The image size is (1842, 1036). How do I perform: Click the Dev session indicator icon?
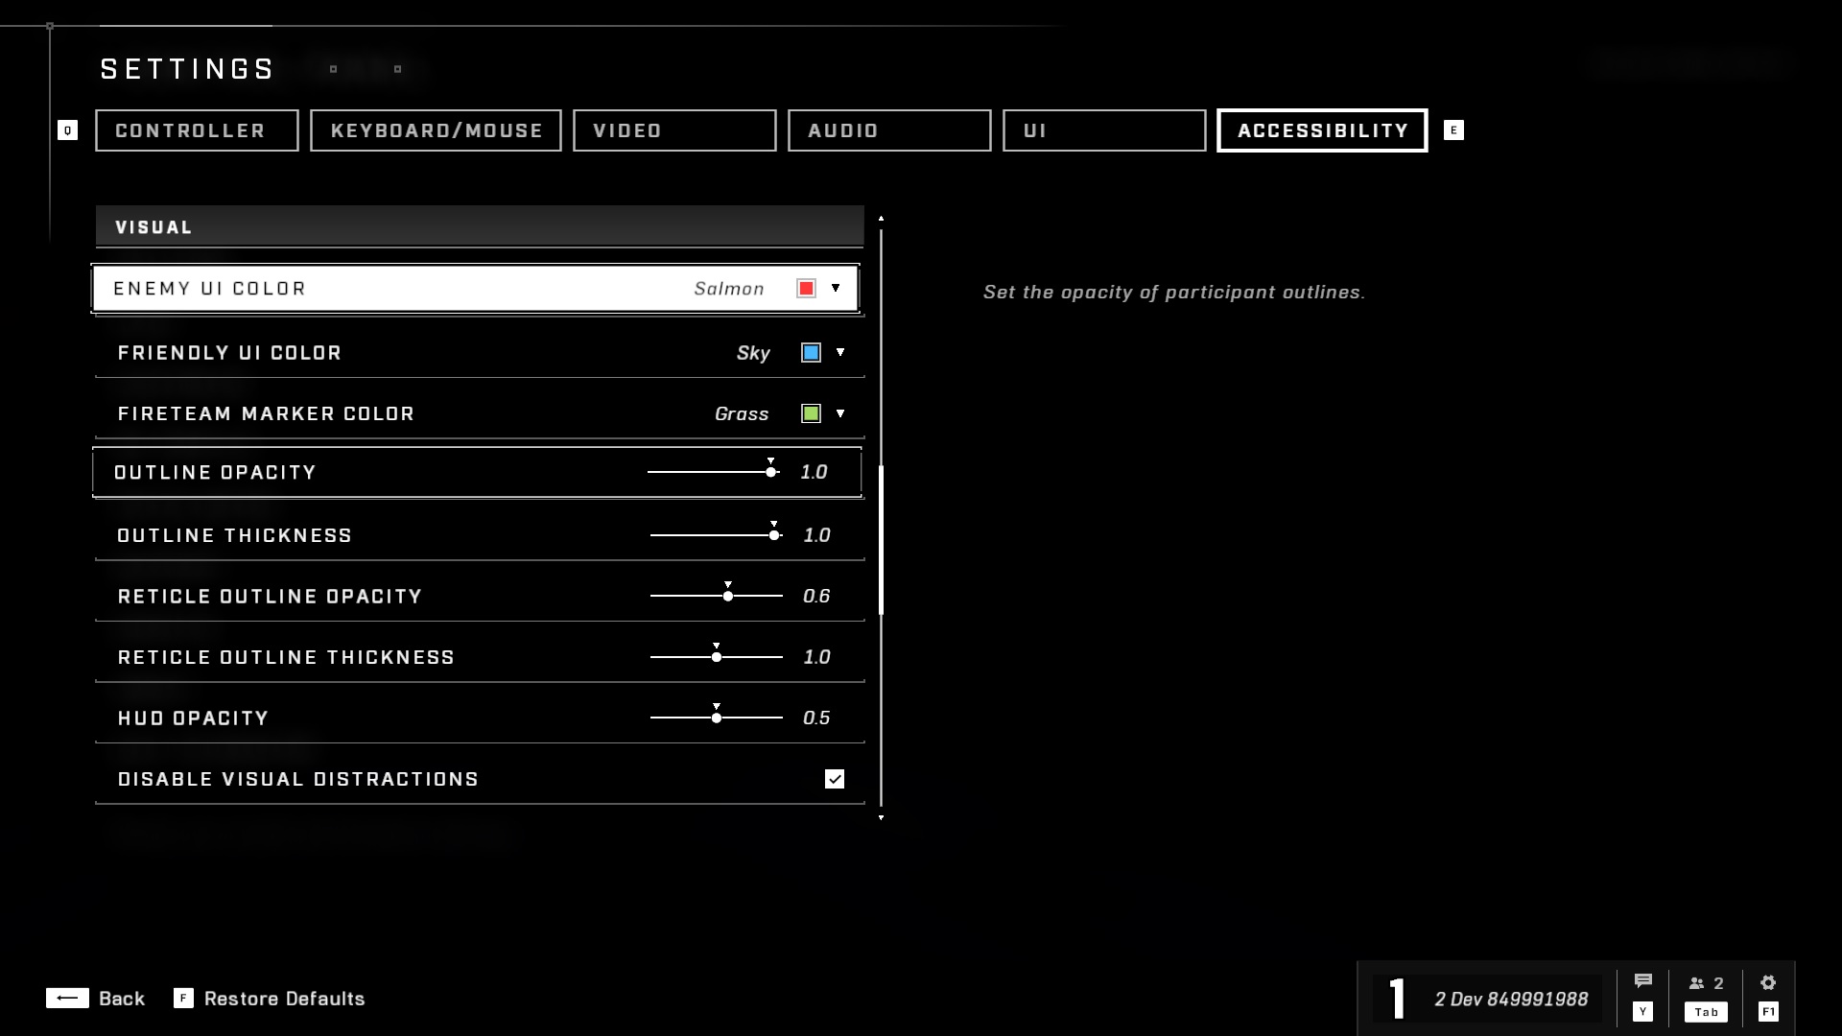point(1396,998)
